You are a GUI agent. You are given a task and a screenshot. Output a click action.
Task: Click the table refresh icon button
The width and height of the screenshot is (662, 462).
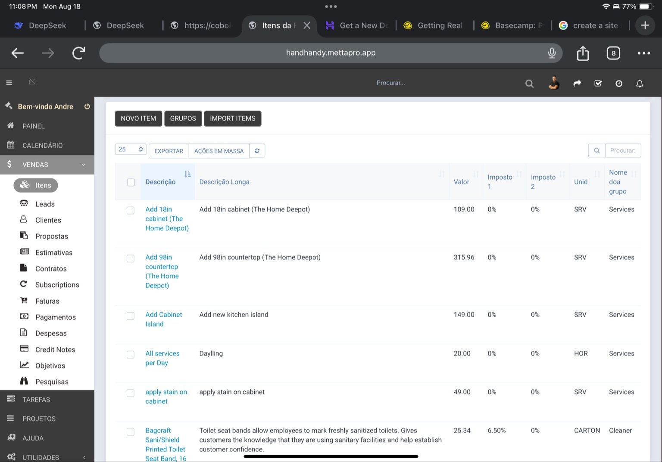click(x=257, y=151)
